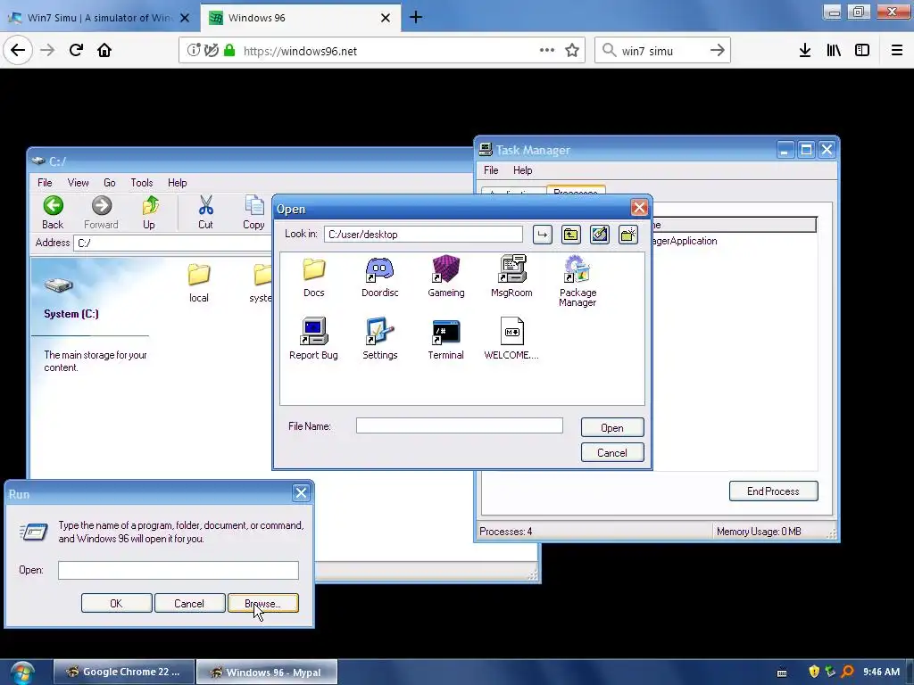Image resolution: width=914 pixels, height=685 pixels.
Task: Select the WELCOME markdown file
Action: coord(511,339)
